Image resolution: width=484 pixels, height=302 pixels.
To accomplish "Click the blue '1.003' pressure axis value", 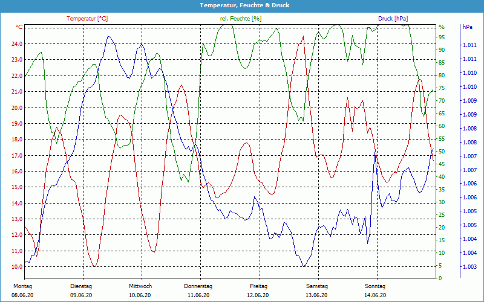I will 469,267.
